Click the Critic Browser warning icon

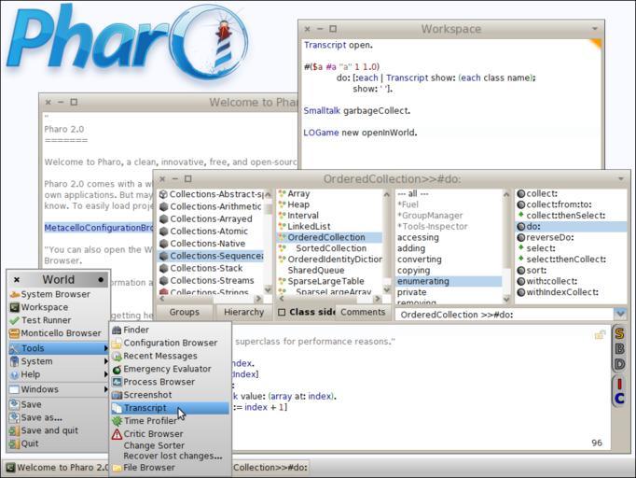pyautogui.click(x=117, y=434)
